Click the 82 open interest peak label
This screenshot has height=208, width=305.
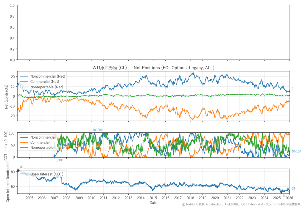pyautogui.click(x=22, y=167)
